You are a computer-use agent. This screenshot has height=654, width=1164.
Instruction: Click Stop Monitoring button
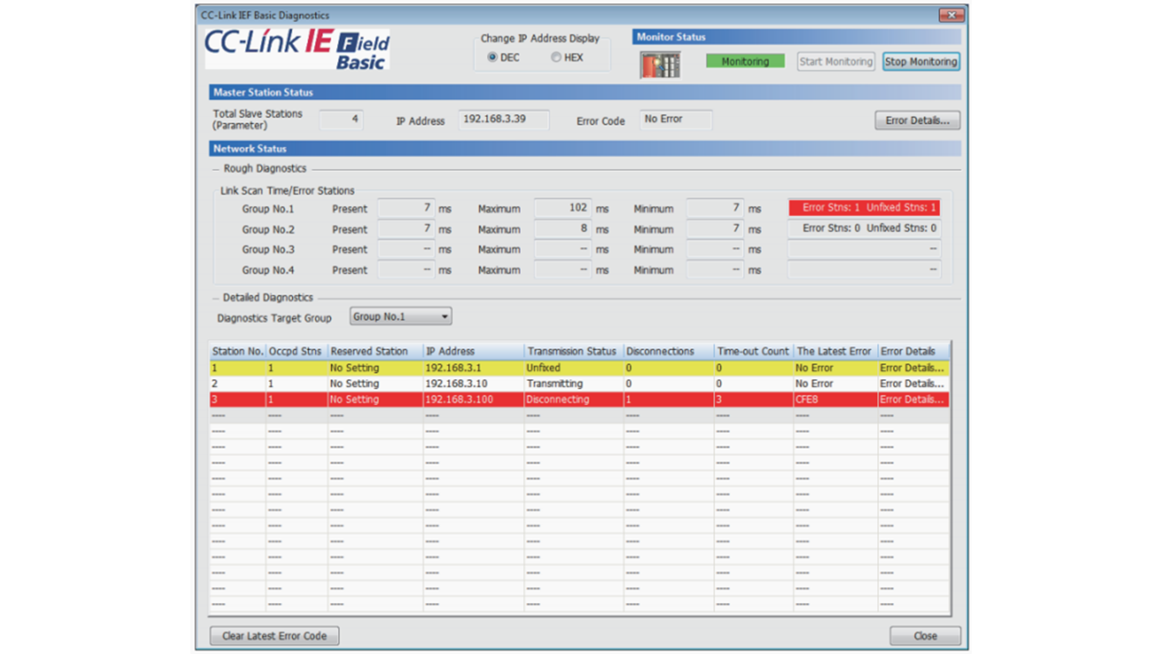coord(920,62)
